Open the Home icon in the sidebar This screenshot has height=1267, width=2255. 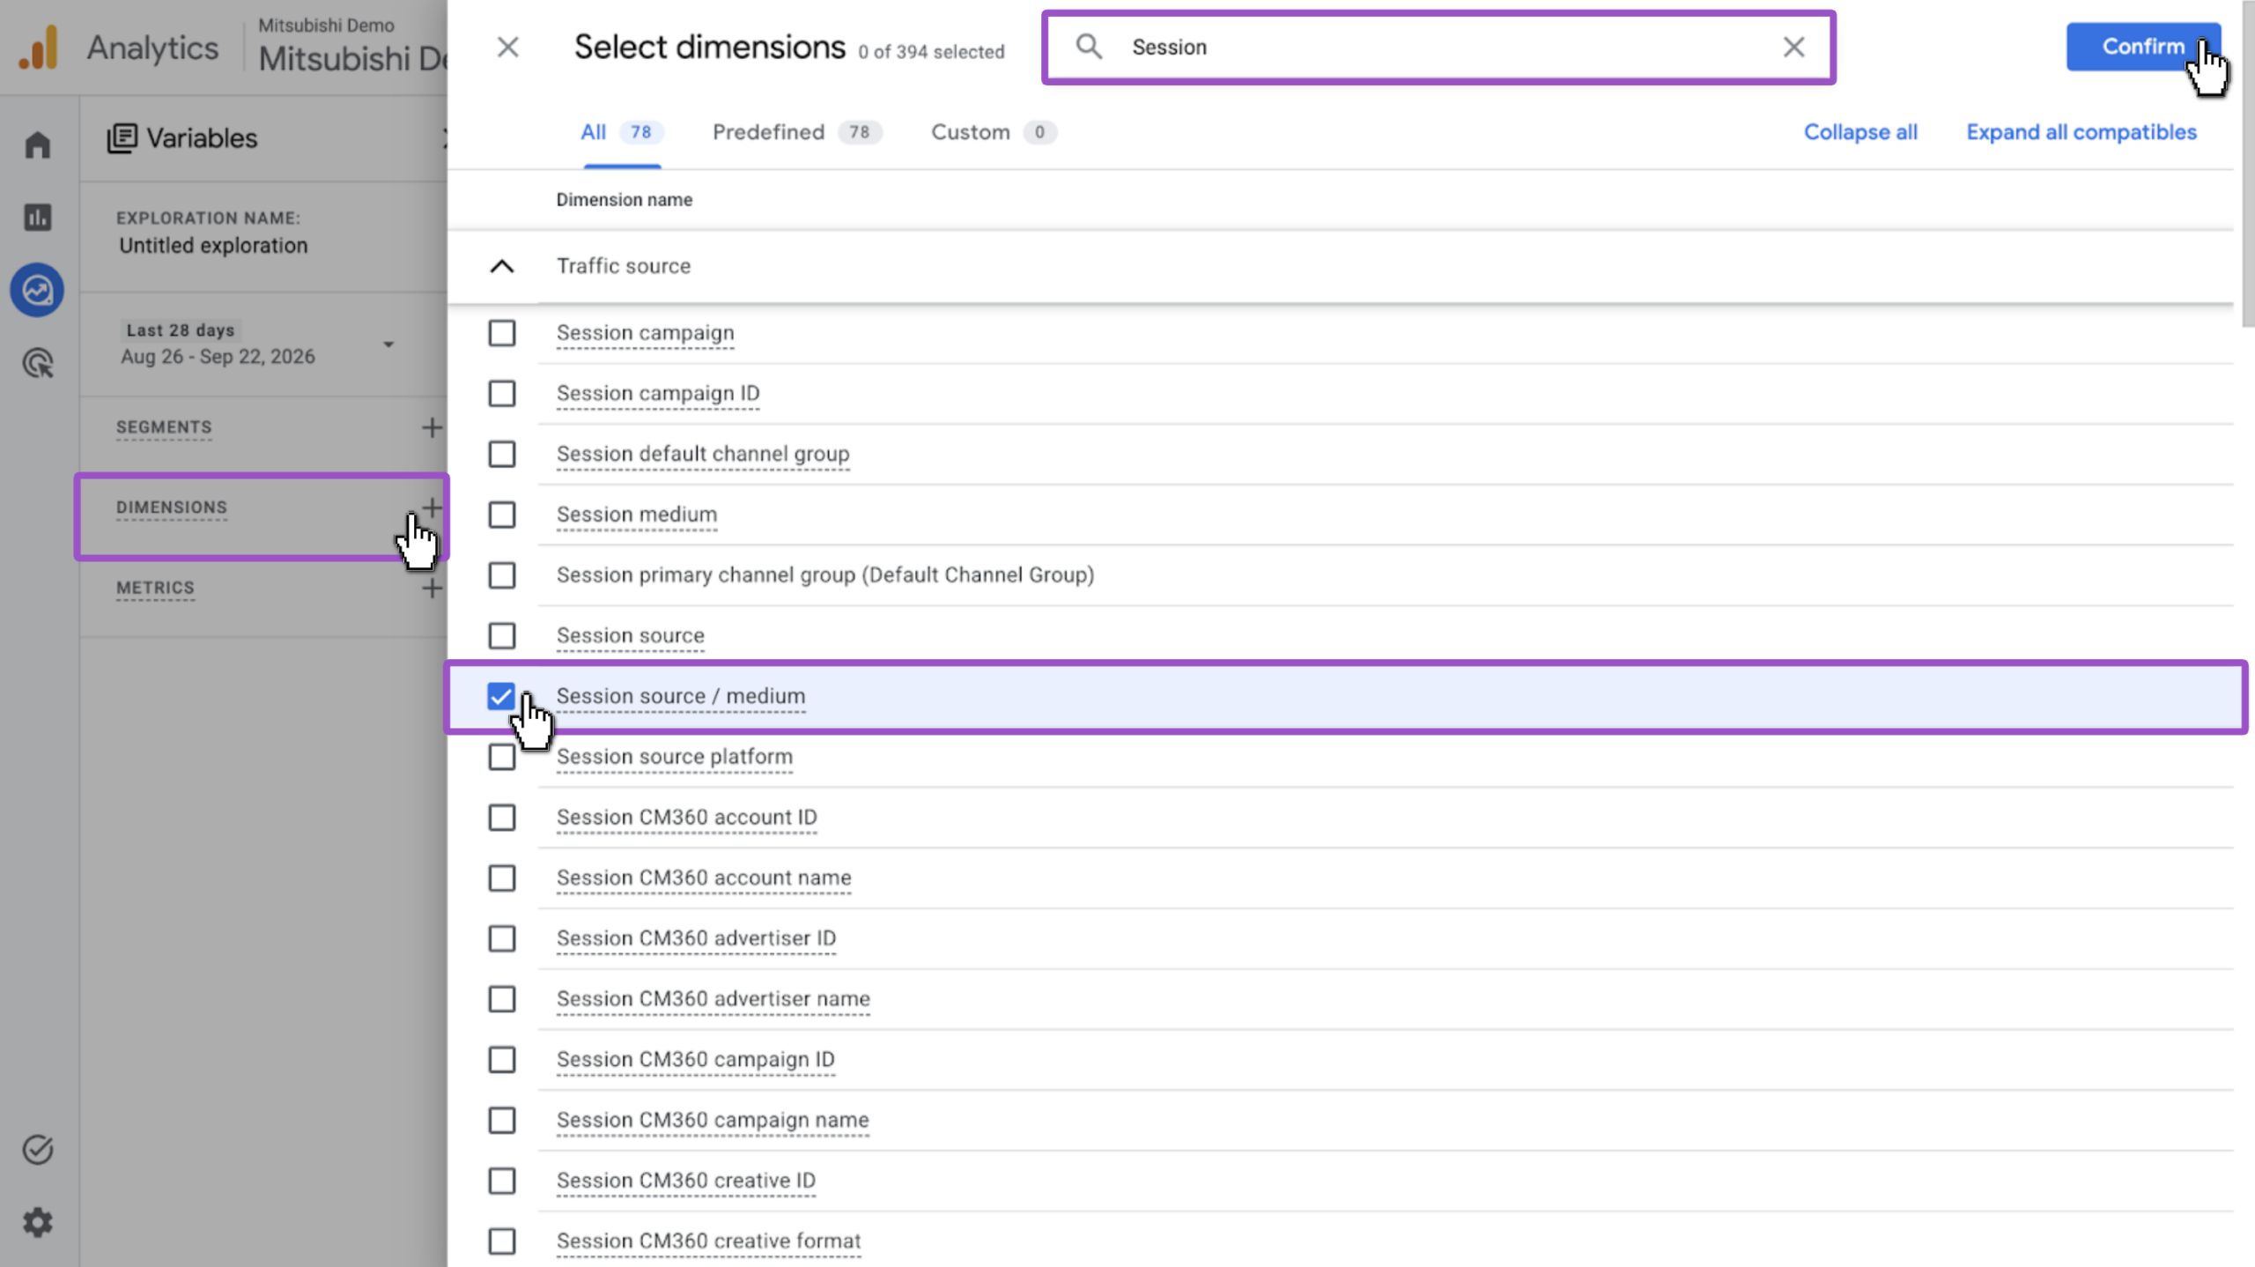[37, 144]
